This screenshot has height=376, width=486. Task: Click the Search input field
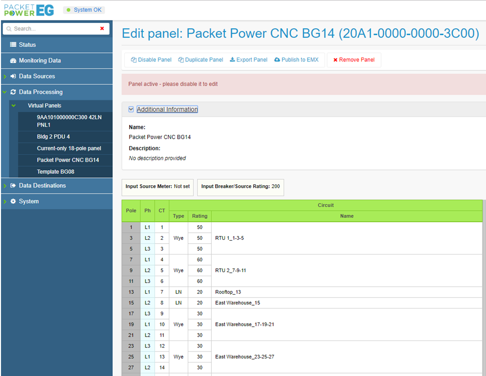click(x=52, y=29)
